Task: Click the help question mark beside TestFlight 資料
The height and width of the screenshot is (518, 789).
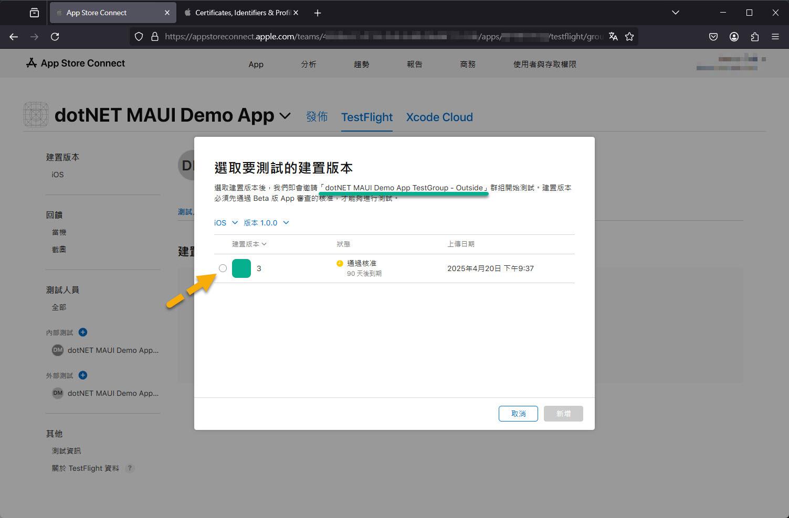Action: (x=130, y=468)
